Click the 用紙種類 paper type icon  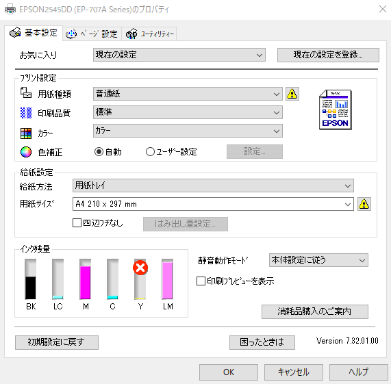(x=26, y=92)
